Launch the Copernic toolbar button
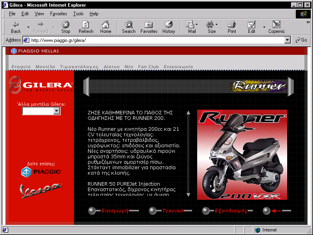Screen dimensions: 313x235 coord(277,27)
